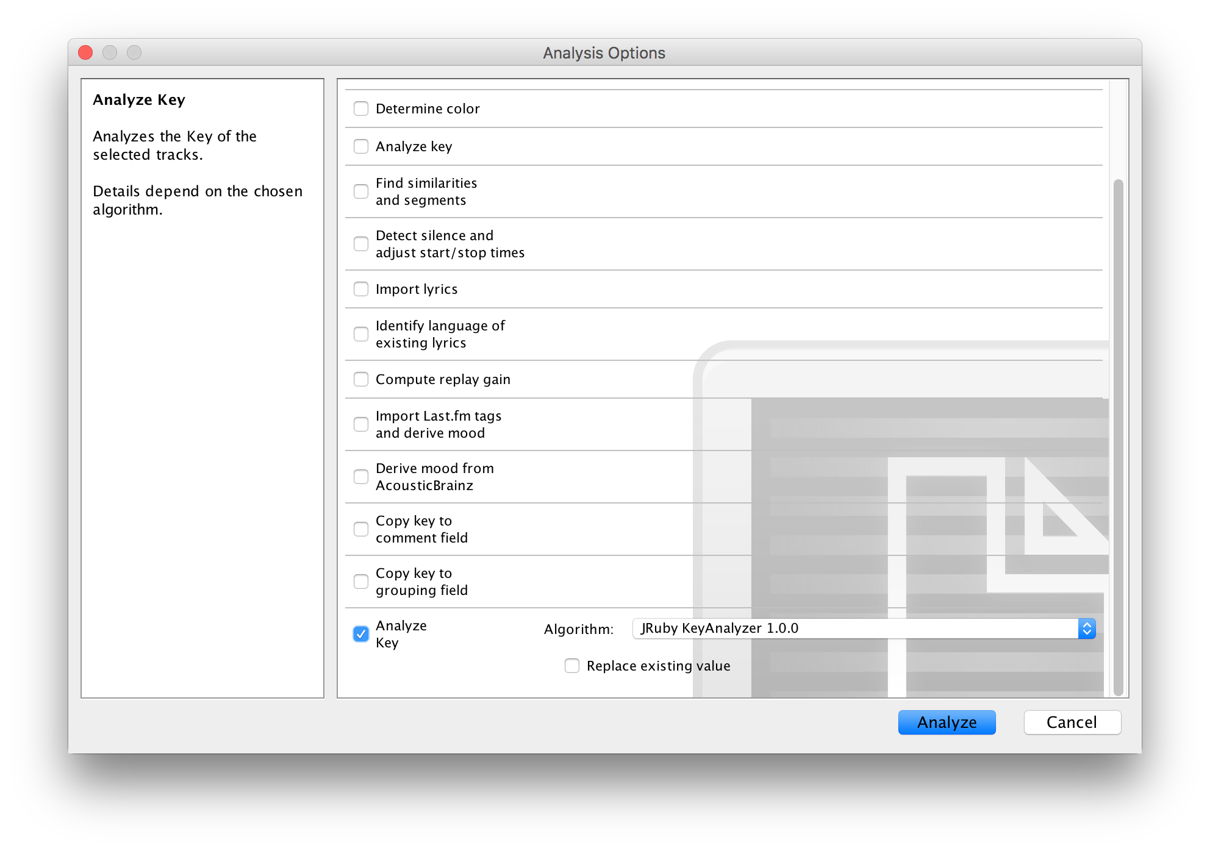Click the blue up/down arrows on the algorithm selector
Viewport: 1210px width, 851px height.
click(1086, 628)
